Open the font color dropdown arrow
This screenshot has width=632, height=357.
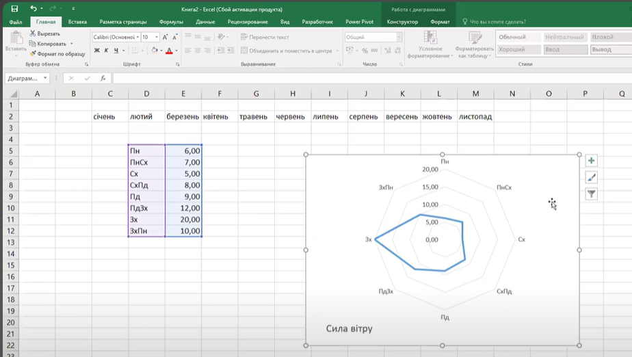176,51
